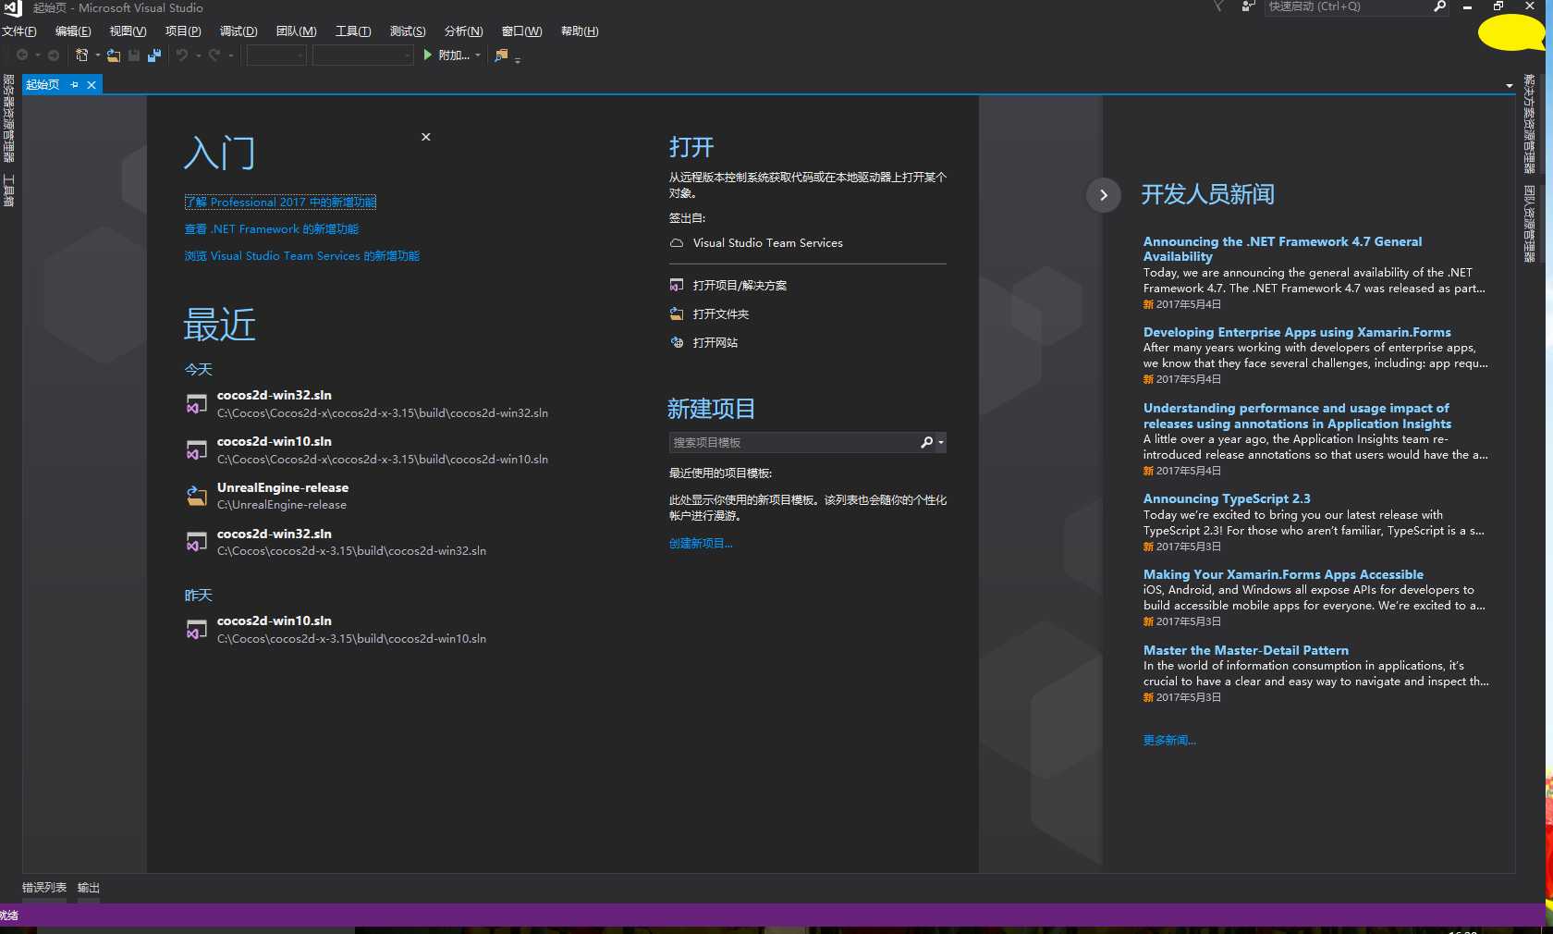Open the 服务器资源管理器 side tab

8,118
